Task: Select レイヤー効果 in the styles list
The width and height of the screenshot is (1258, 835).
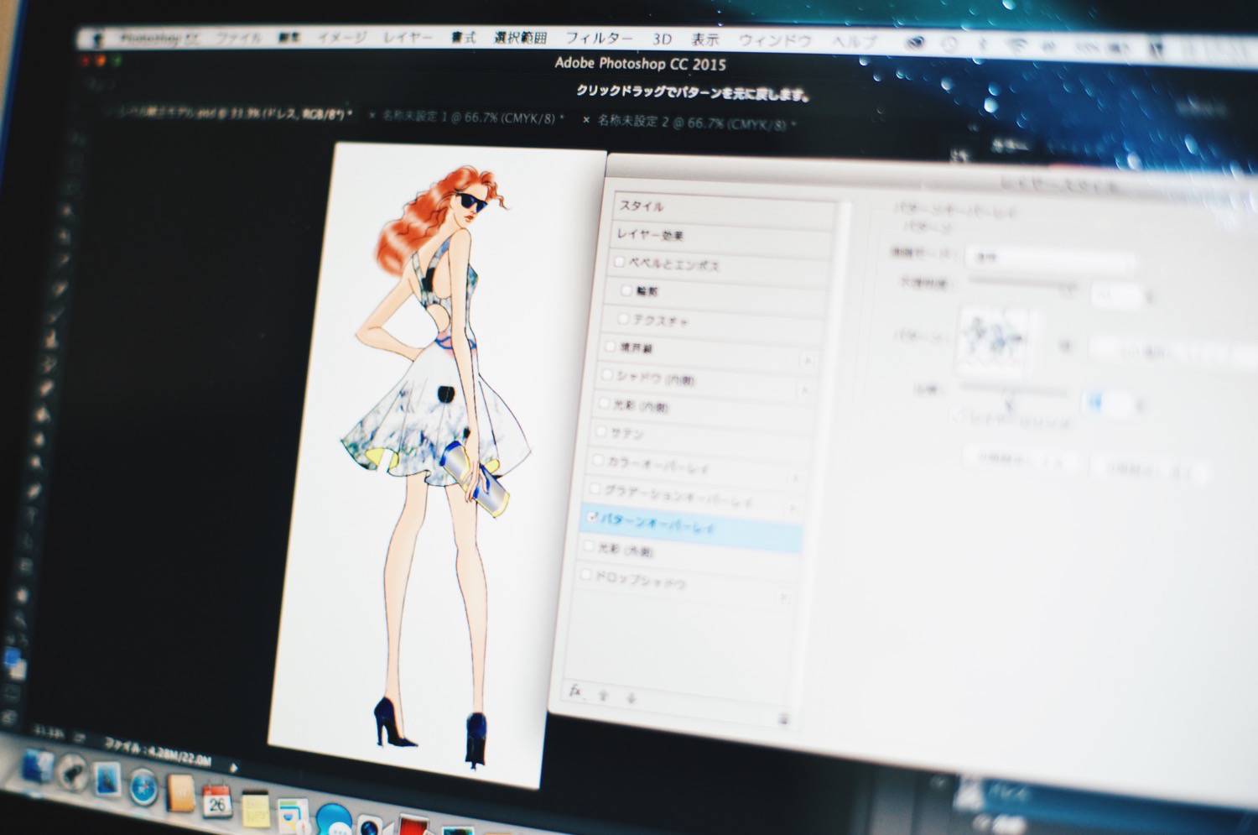Action: 650,235
